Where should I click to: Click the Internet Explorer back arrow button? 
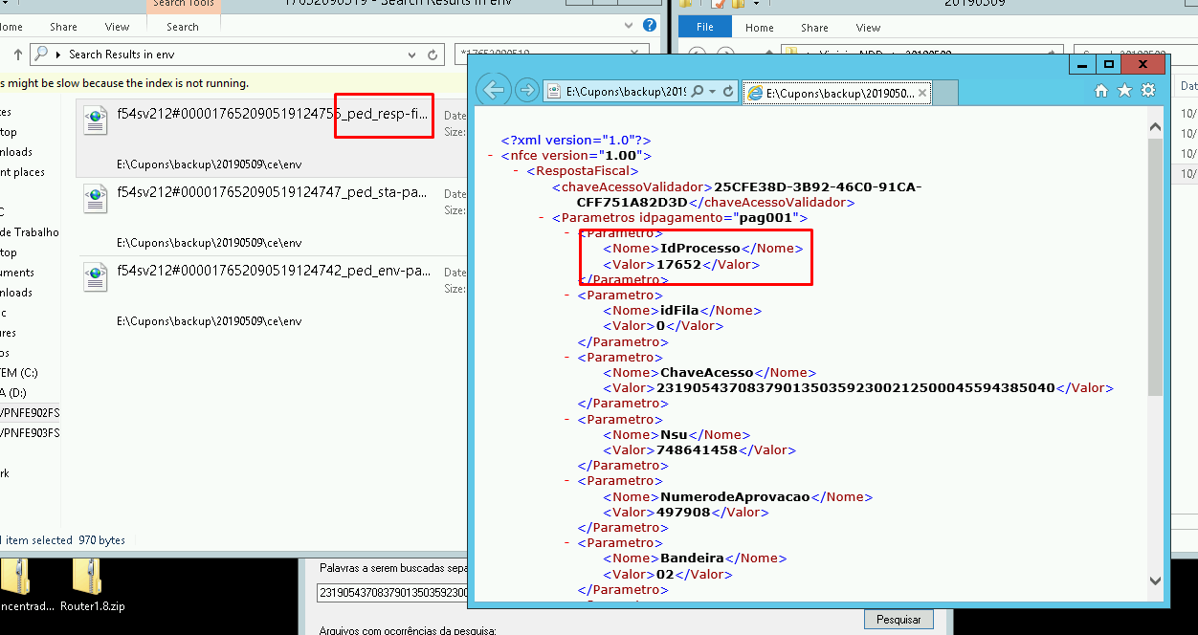tap(493, 91)
